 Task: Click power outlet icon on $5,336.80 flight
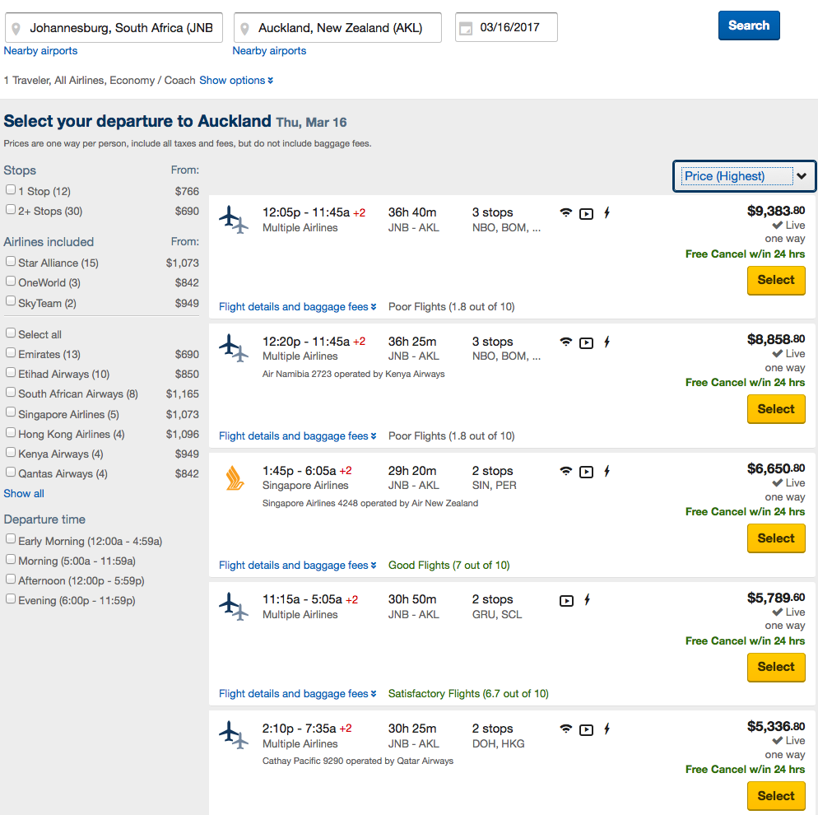[607, 729]
